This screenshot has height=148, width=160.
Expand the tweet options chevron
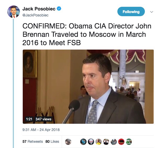(x=152, y=12)
